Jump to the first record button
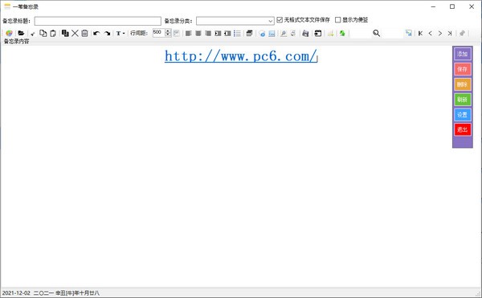Screen dimensions: 482x298 pos(420,33)
